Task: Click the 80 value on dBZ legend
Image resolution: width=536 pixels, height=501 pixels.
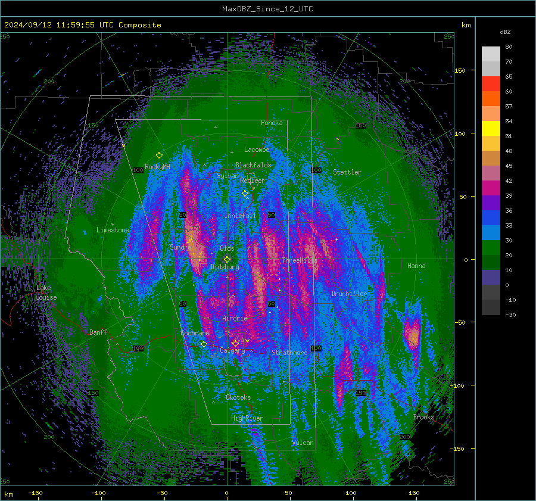Action: pyautogui.click(x=509, y=47)
